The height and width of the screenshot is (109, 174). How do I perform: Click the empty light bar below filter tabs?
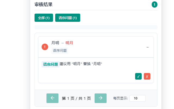click(x=96, y=27)
